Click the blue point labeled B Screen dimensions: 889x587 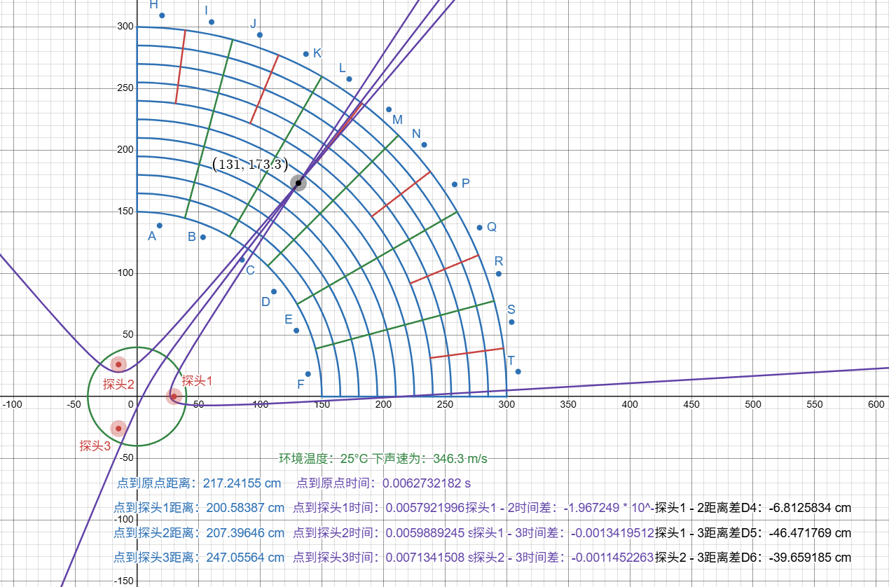[x=203, y=237]
